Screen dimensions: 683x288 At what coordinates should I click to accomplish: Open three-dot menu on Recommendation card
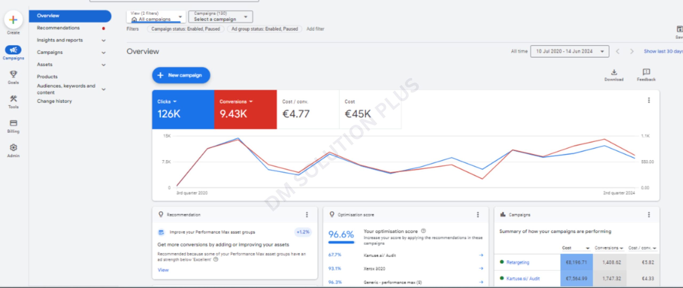[307, 215]
